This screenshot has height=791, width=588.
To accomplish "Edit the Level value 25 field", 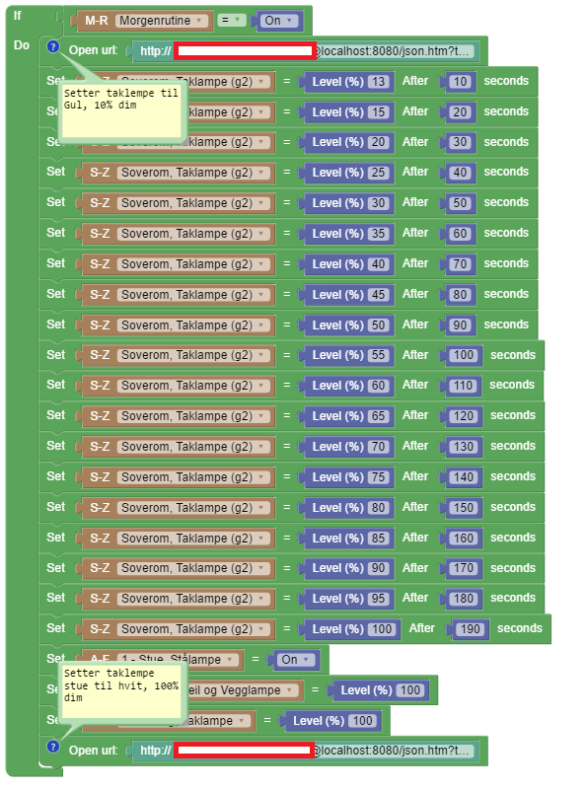I will pos(379,173).
